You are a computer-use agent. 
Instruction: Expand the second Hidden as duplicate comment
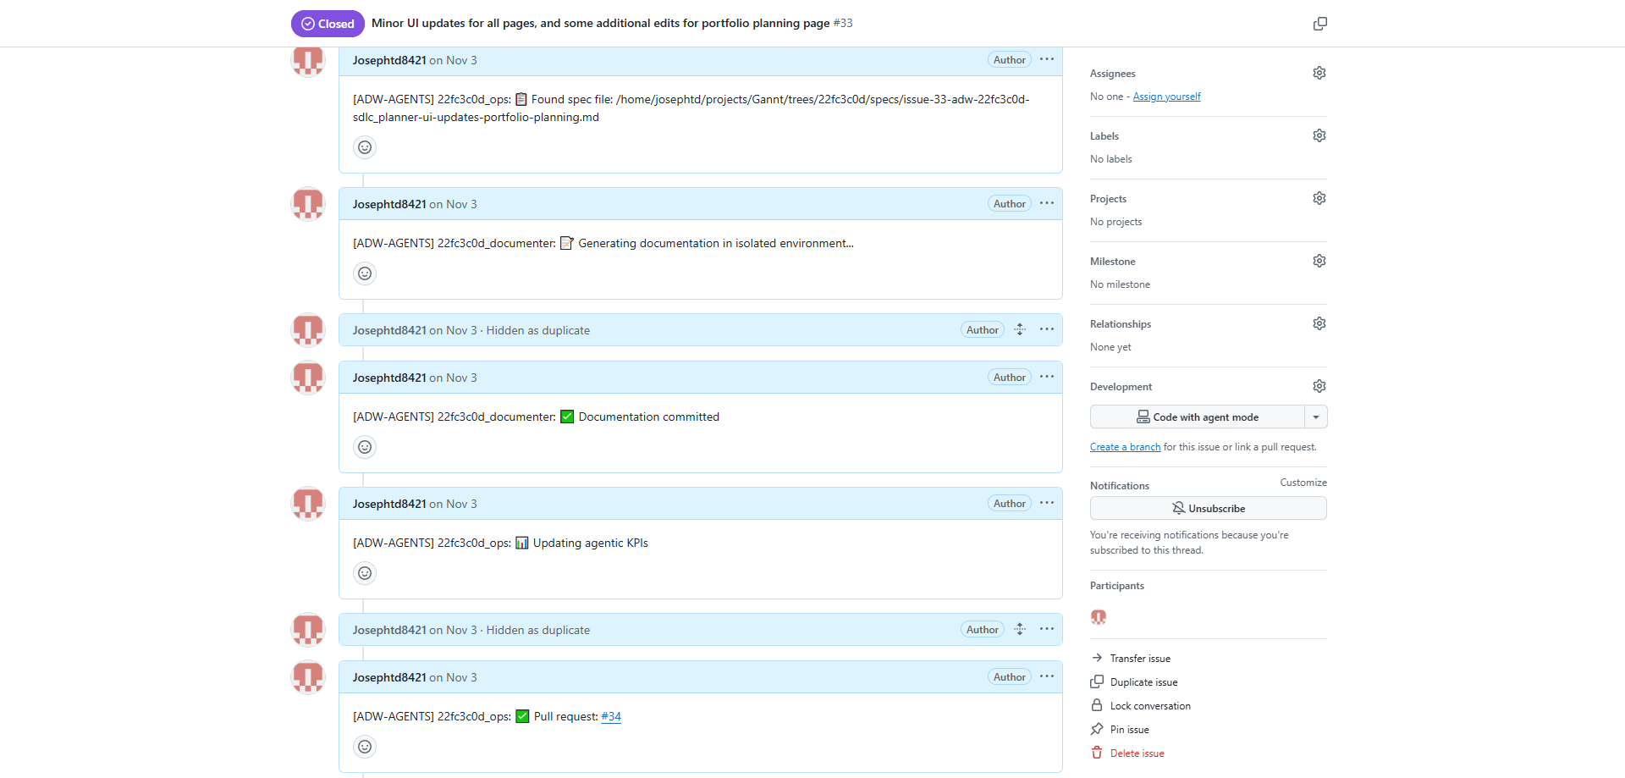1020,629
